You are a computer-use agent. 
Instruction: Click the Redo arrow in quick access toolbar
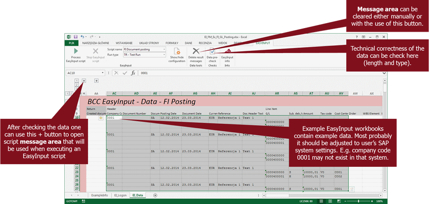[x=92, y=36]
